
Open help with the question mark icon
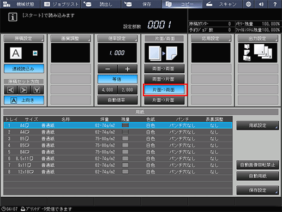[275, 4]
